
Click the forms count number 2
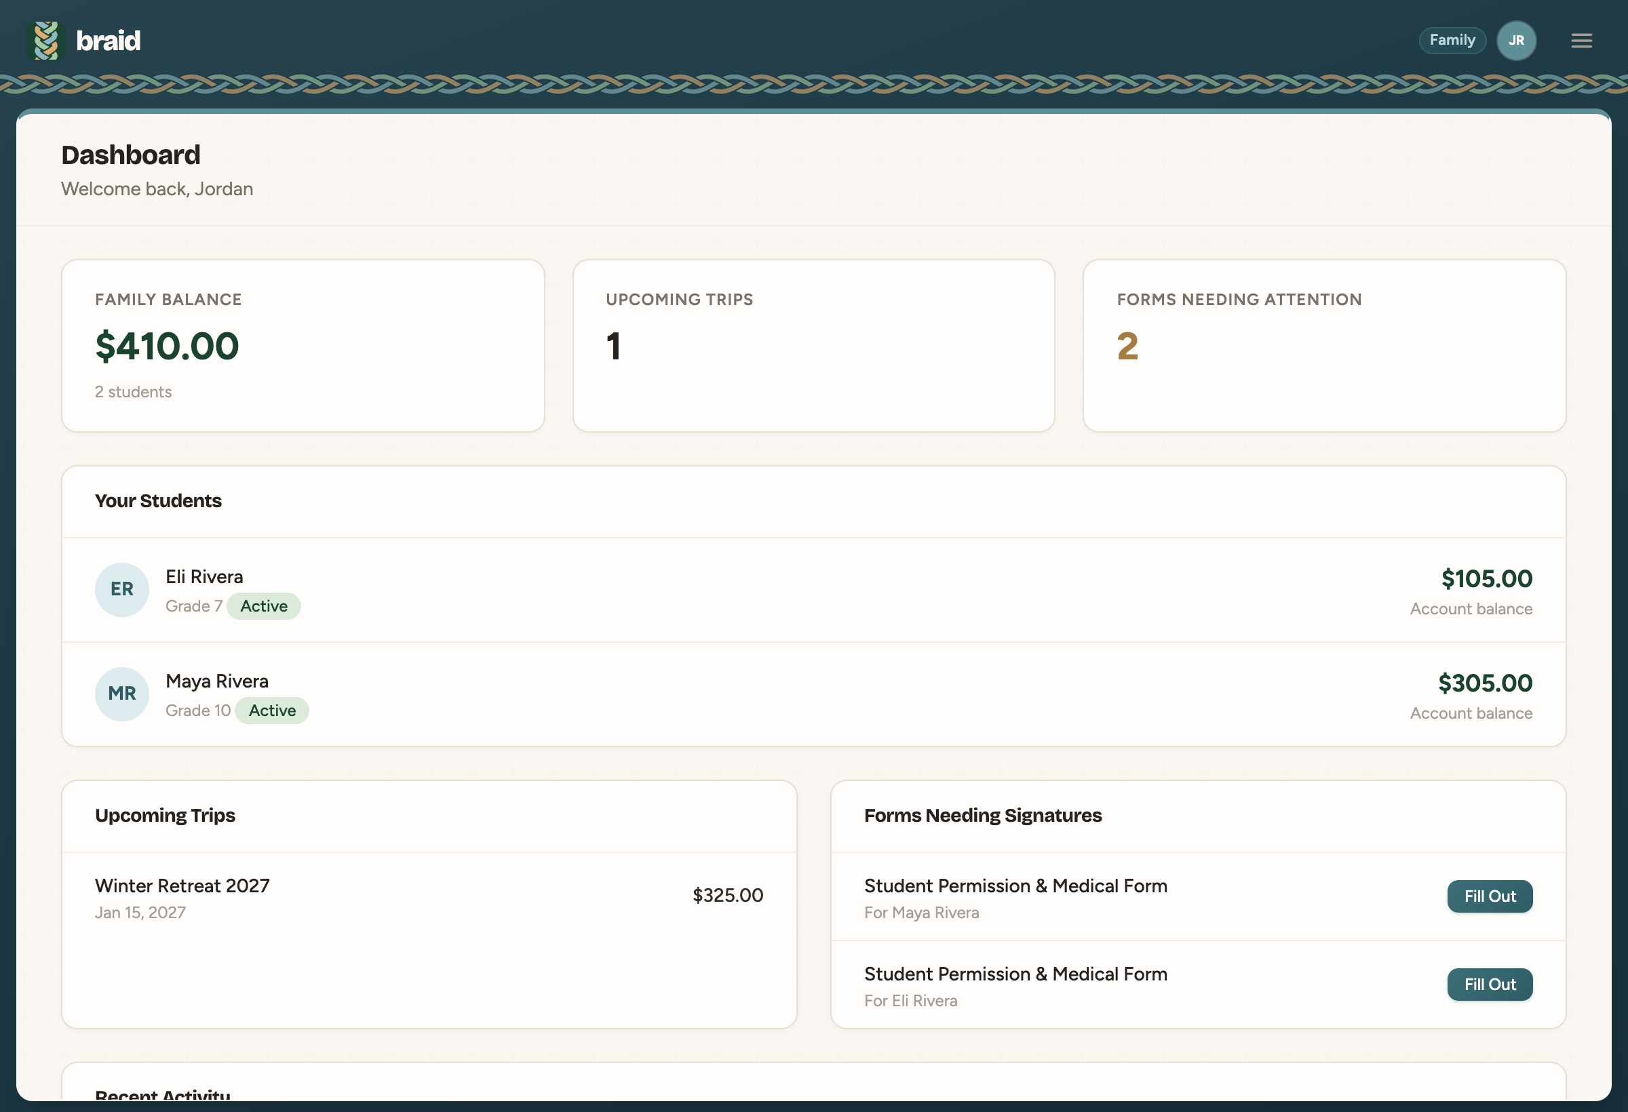pos(1127,346)
